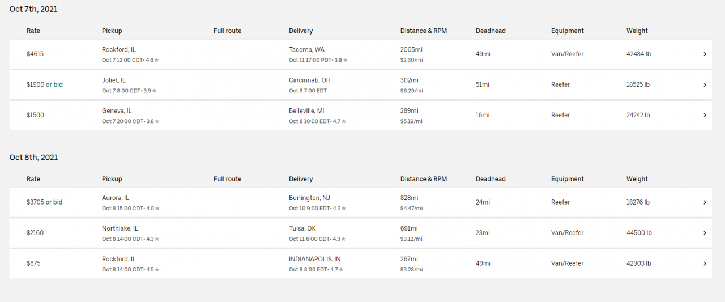This screenshot has width=725, height=302.
Task: Expand the Northlake to Tulsa load arrow
Action: point(705,233)
